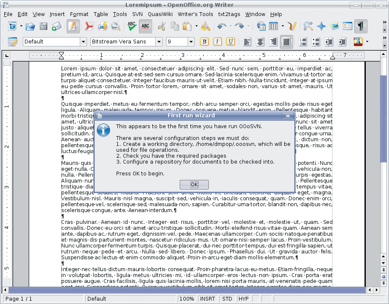Click the 100% zoom status field

(187, 299)
